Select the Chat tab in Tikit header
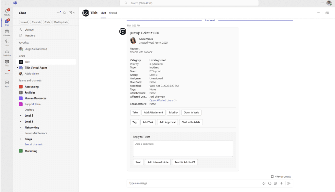Viewport: 335px width, 192px height. (x=103, y=13)
